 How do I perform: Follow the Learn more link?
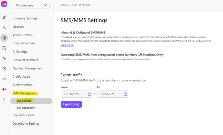(x=67, y=45)
